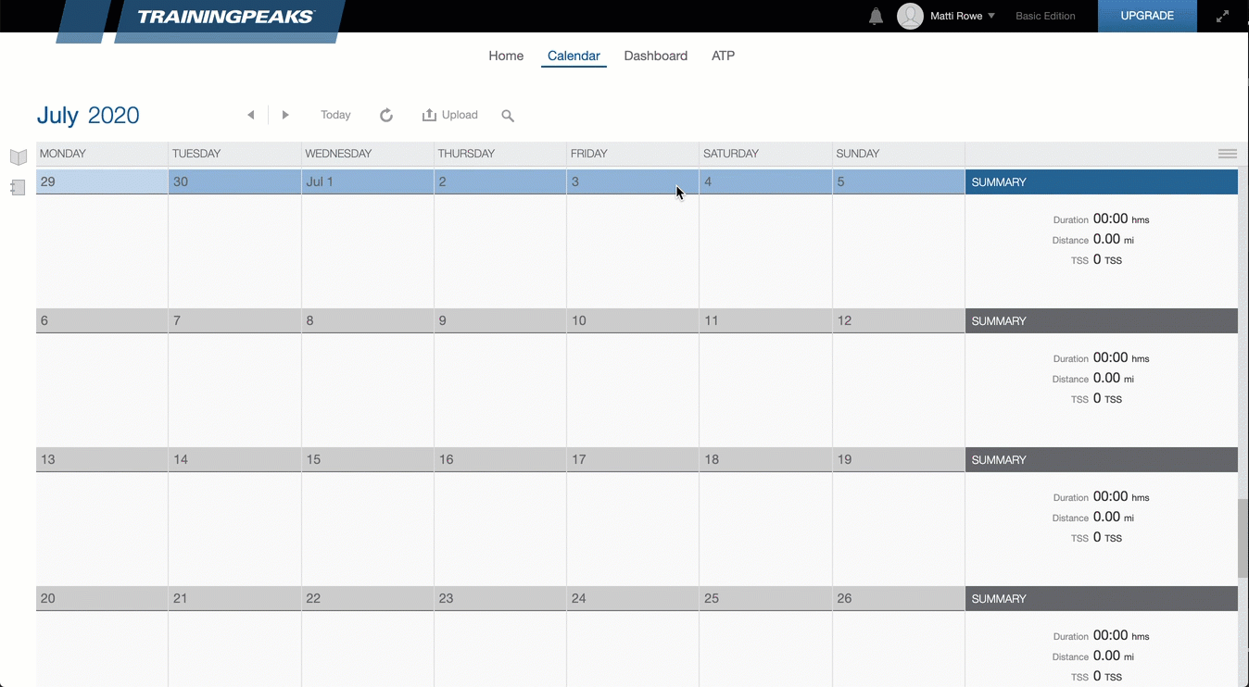Open the notebook icon in left sidebar
1249x687 pixels.
(x=18, y=188)
